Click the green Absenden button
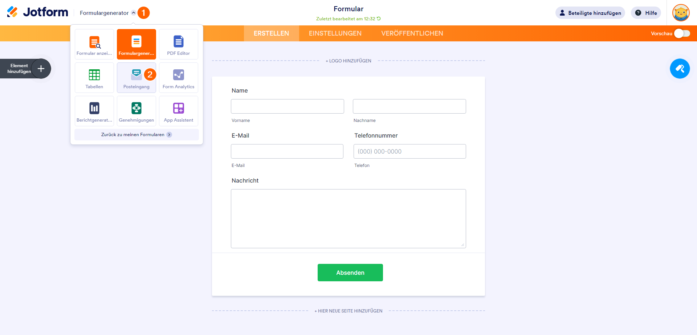Viewport: 697px width, 335px height. click(x=350, y=273)
